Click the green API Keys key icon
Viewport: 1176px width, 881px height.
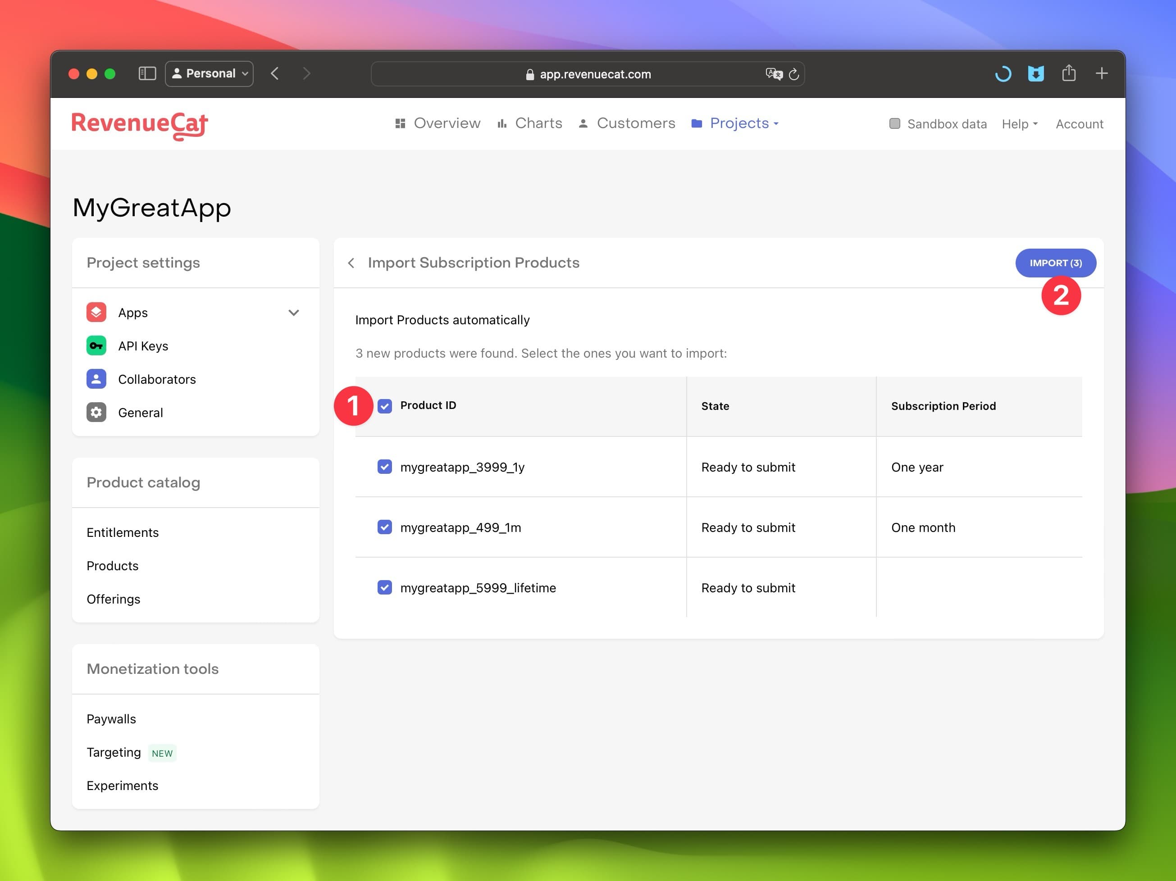(x=96, y=346)
